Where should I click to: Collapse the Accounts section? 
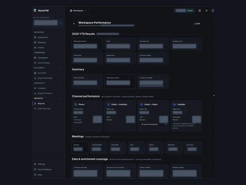click(x=61, y=68)
